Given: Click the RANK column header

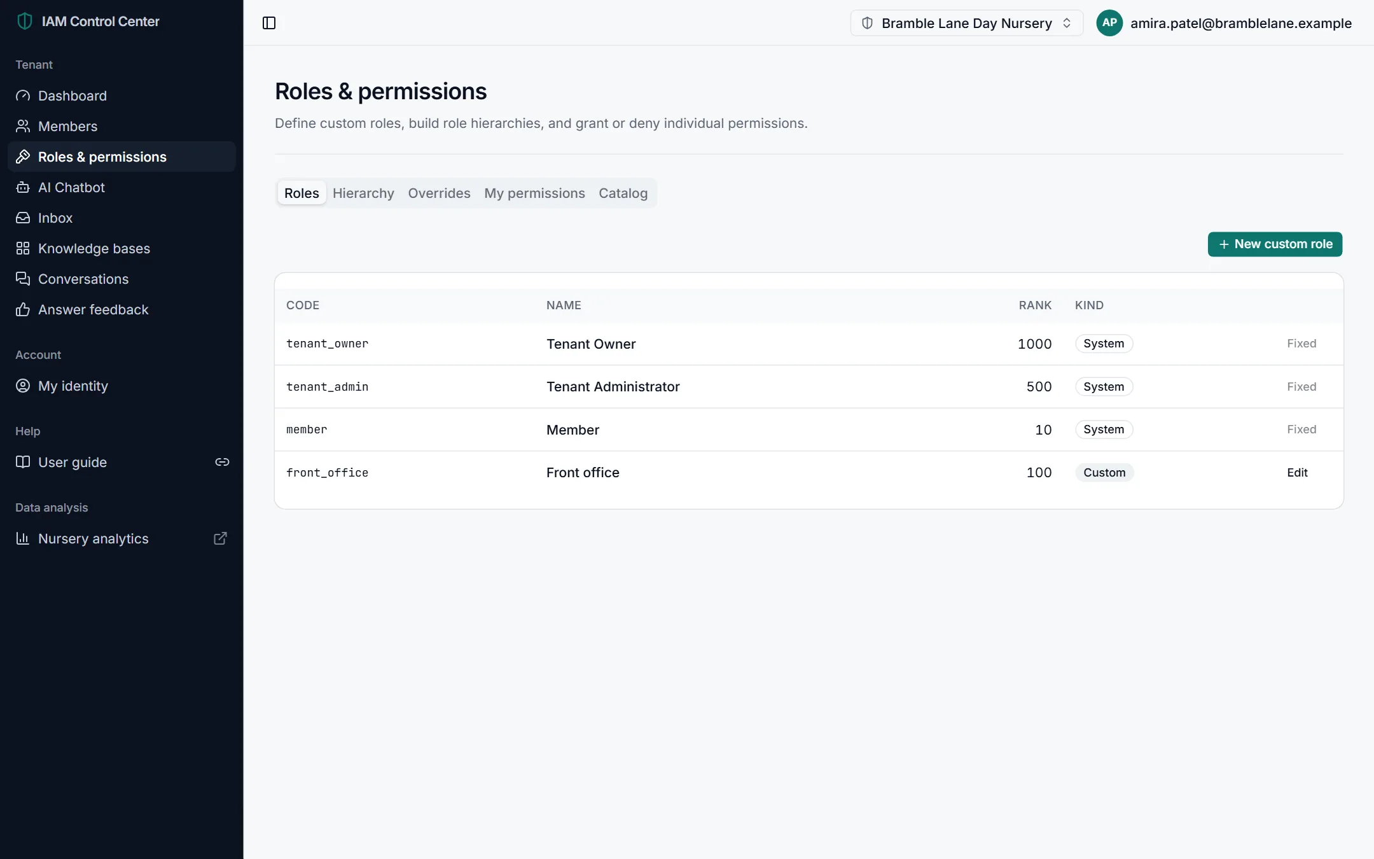Looking at the screenshot, I should pos(1035,305).
